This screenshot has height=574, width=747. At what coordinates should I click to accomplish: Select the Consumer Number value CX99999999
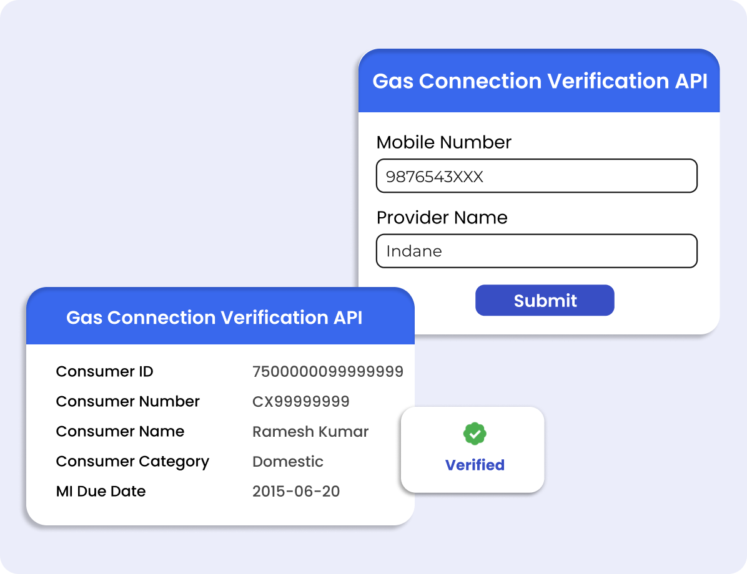(x=300, y=401)
